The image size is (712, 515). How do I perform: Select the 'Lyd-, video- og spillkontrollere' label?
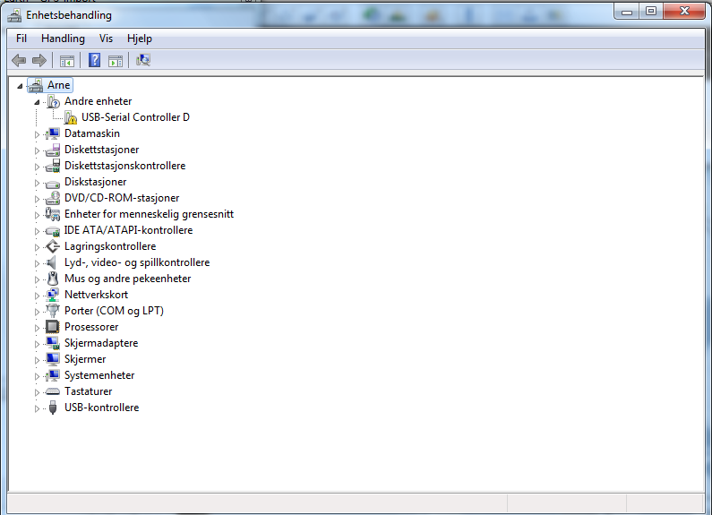[x=137, y=262]
